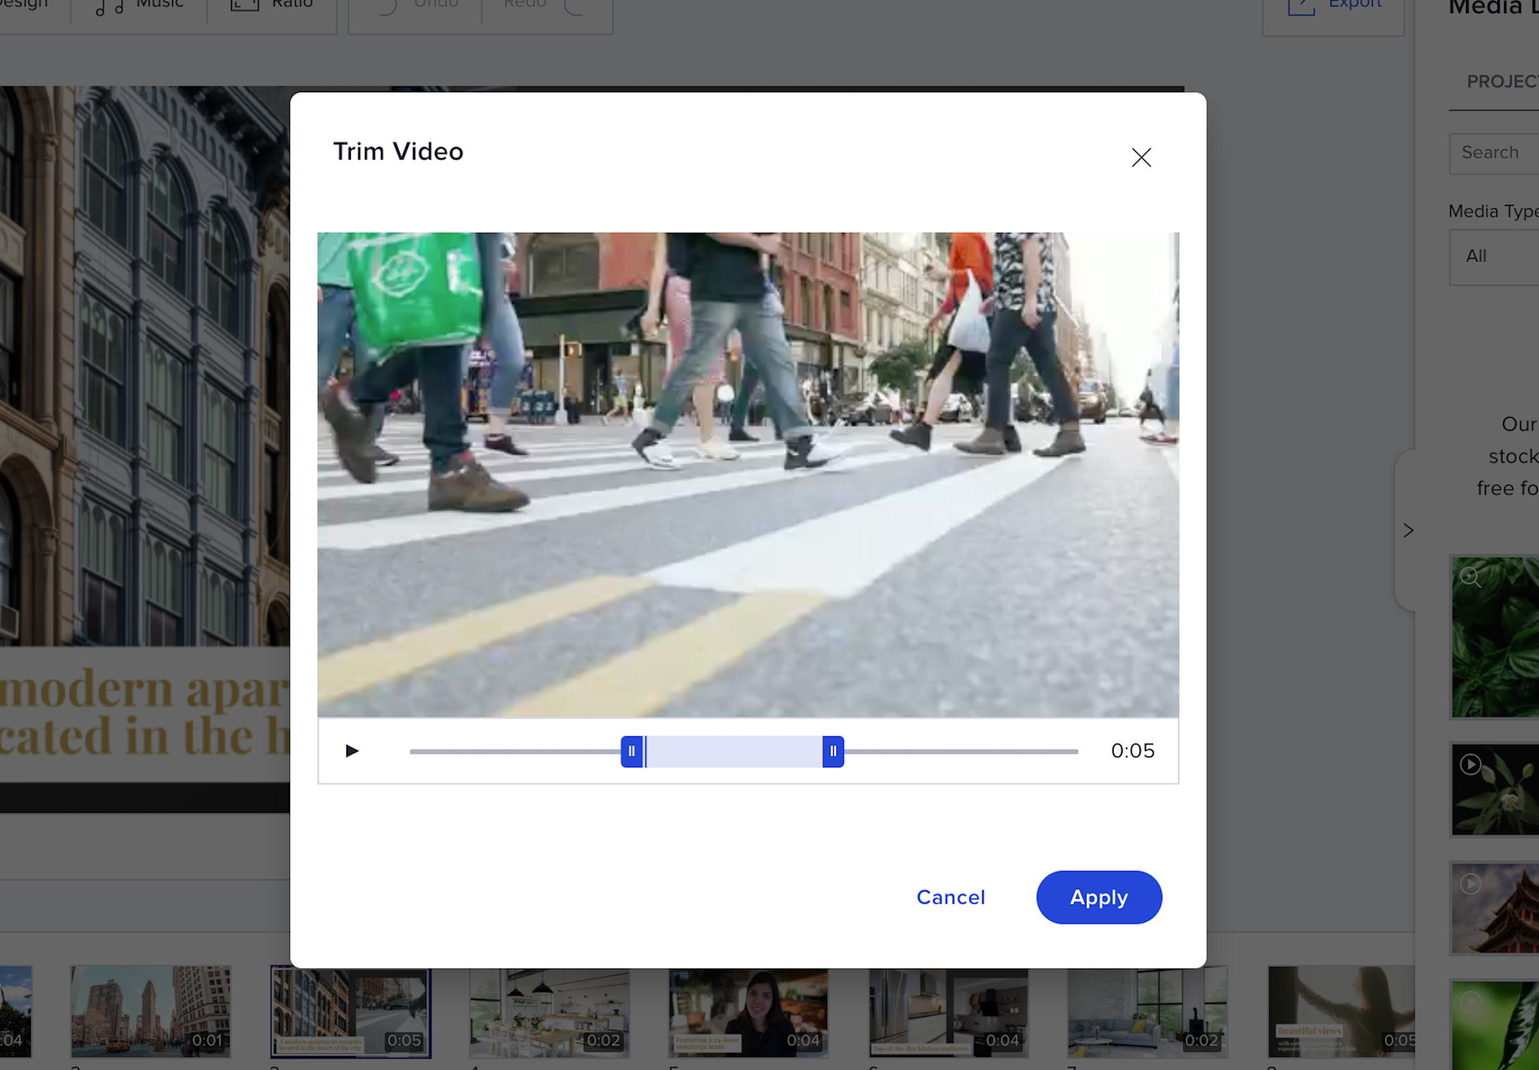Play the pagoda stock video via its play icon

tap(1471, 883)
